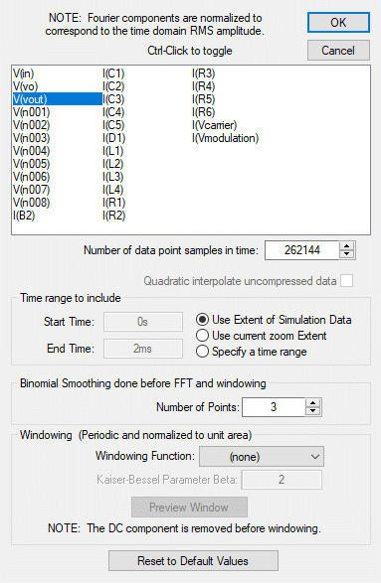Pick I(Vmodulation) from the trace list

[226, 138]
